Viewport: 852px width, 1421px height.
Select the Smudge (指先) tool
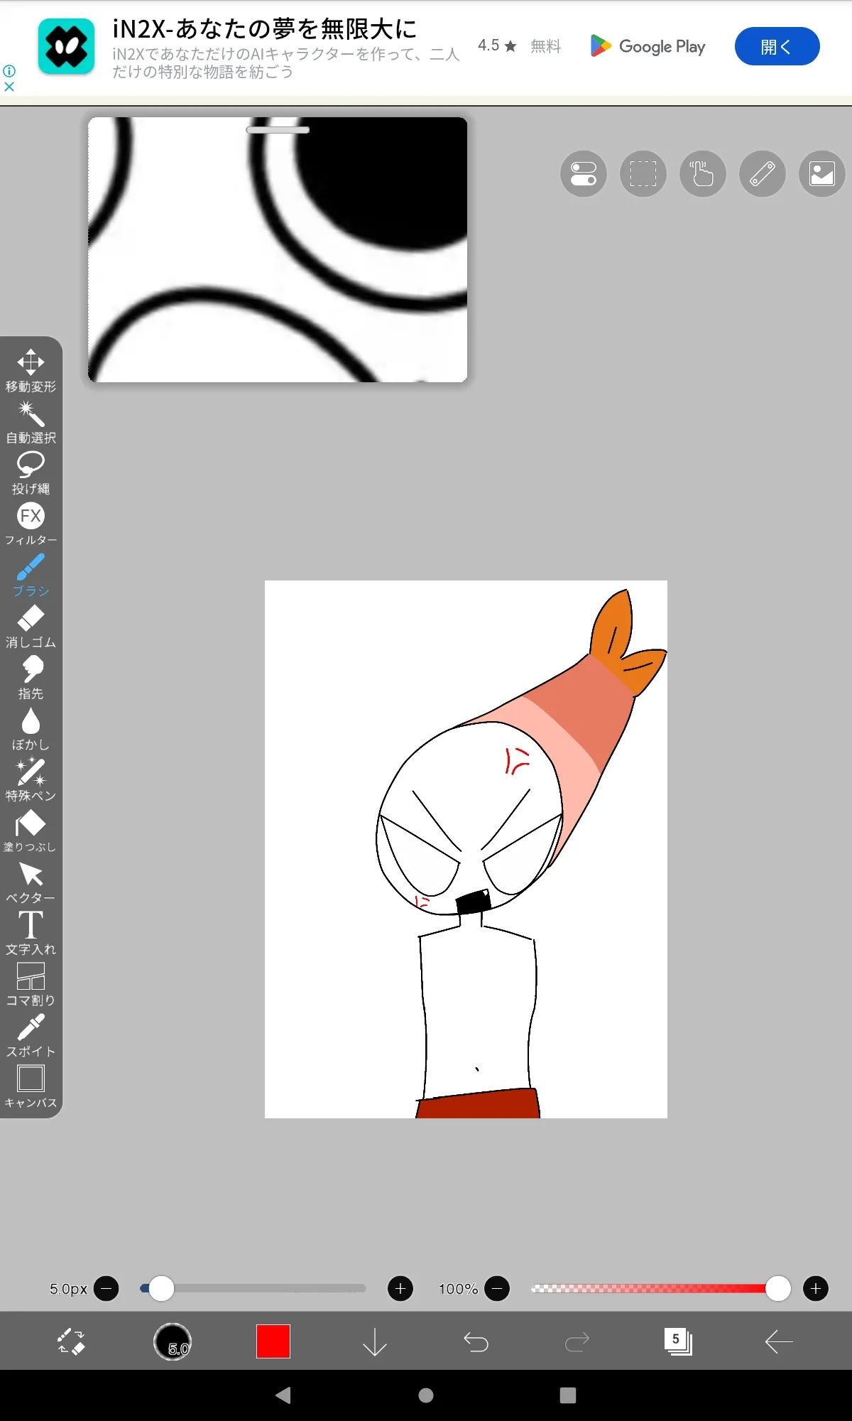(x=31, y=677)
